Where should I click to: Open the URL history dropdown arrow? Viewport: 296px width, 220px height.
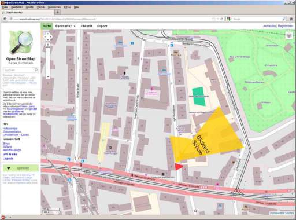pos(218,19)
